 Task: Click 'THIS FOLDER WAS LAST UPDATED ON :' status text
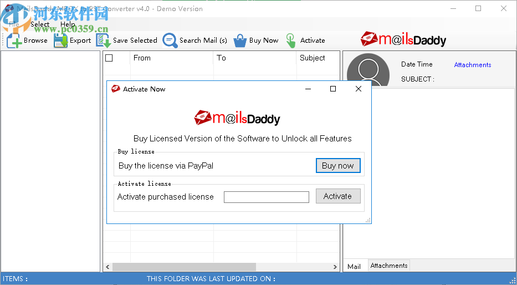coord(211,279)
